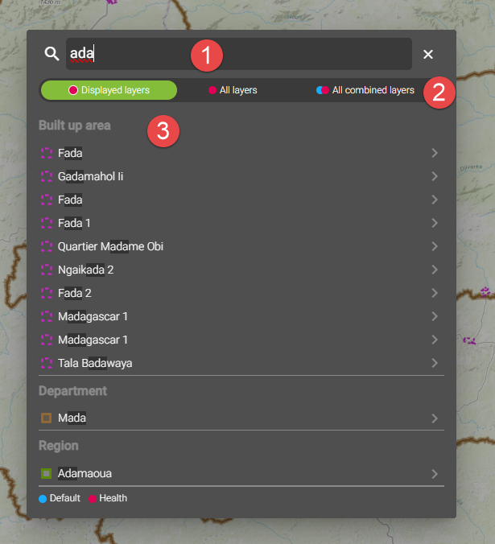Click the "Default" legend label
The image size is (495, 544).
65,498
